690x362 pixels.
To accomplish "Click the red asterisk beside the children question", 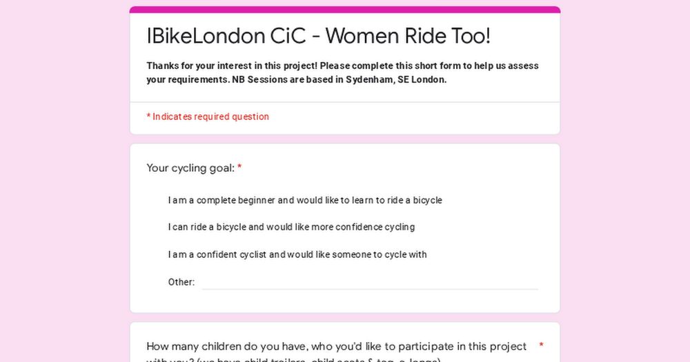I will click(x=542, y=345).
